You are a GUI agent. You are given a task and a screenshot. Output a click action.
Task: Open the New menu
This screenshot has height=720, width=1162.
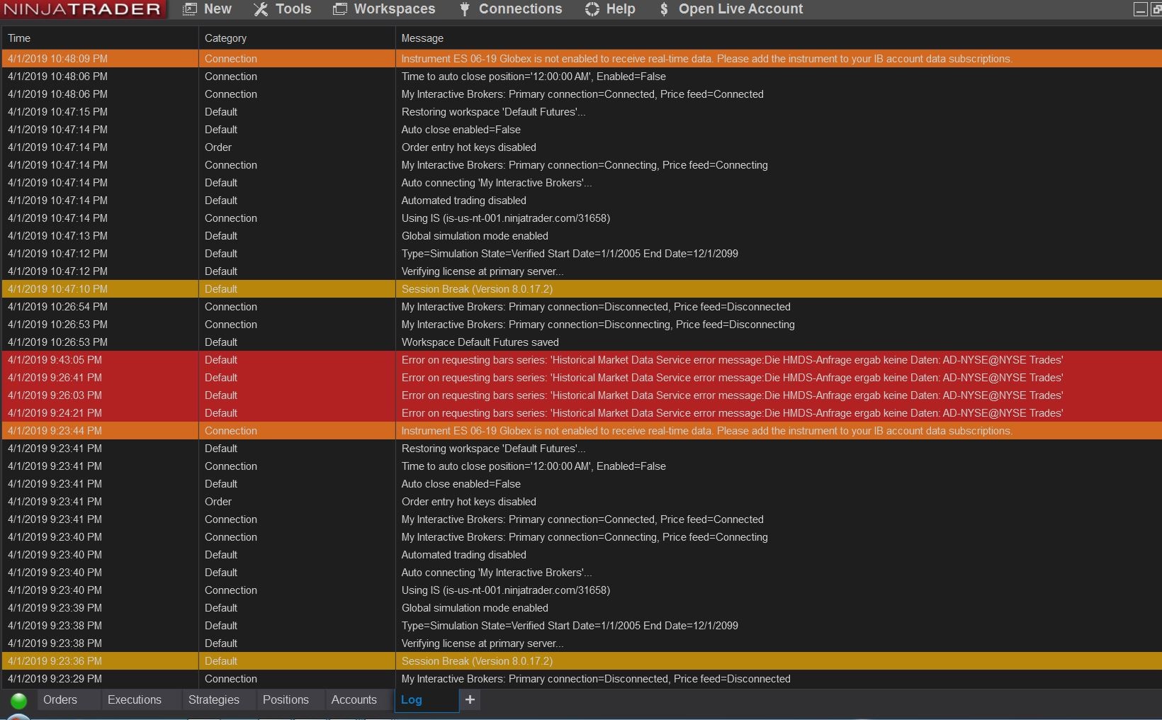pos(208,9)
